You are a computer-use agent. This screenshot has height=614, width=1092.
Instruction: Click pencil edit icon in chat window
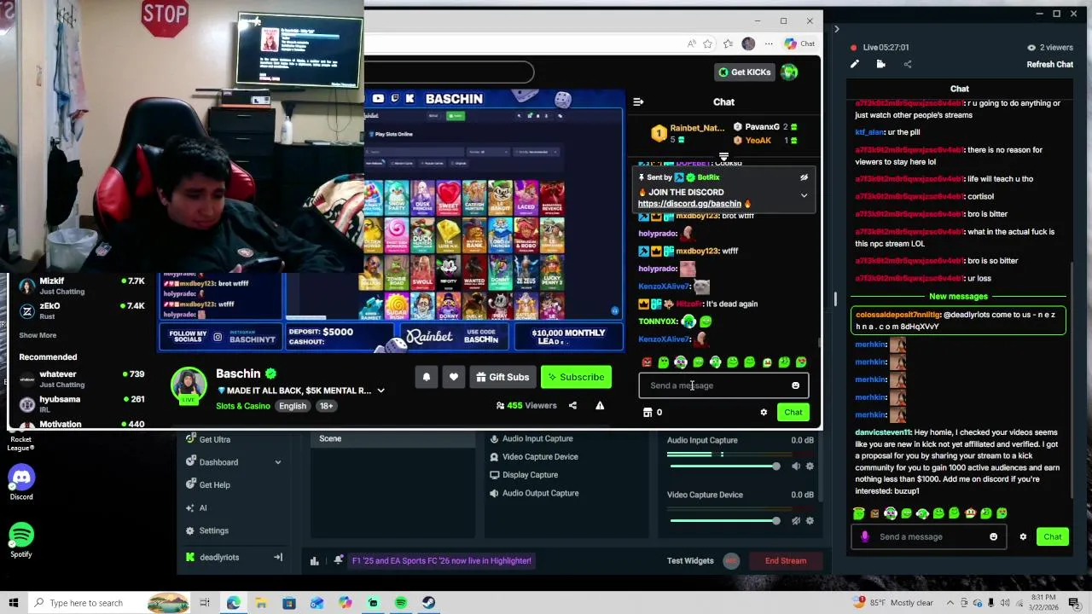(855, 64)
